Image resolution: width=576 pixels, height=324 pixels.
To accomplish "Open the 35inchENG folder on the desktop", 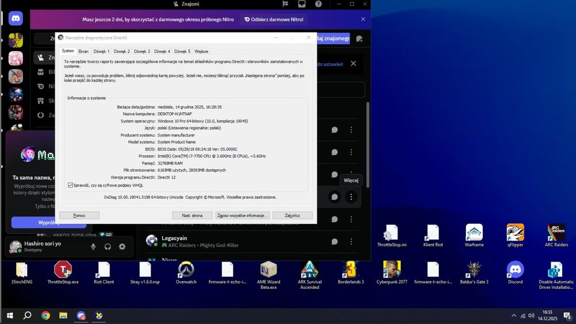I will [22, 273].
